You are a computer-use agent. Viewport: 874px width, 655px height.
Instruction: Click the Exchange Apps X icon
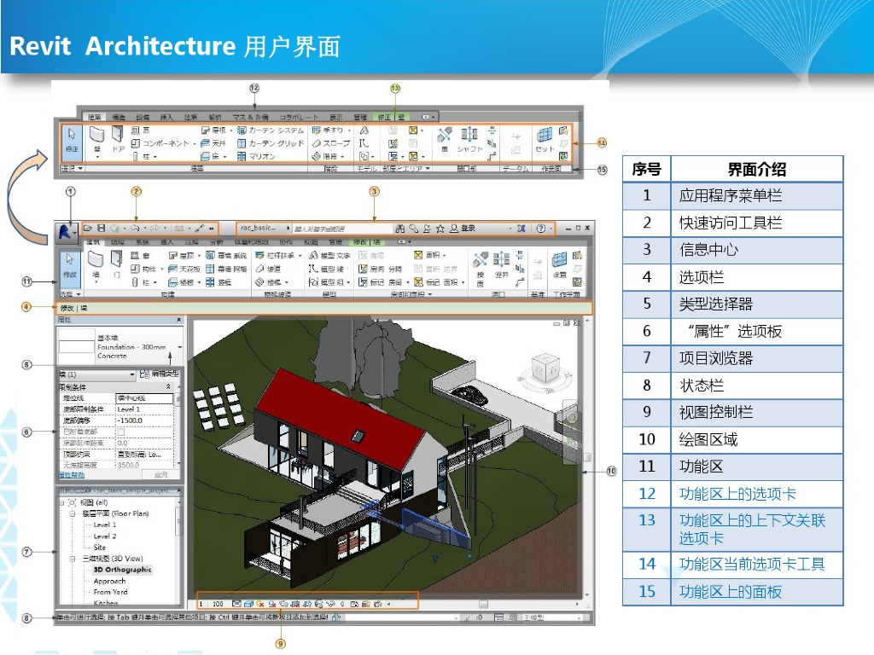coord(521,229)
